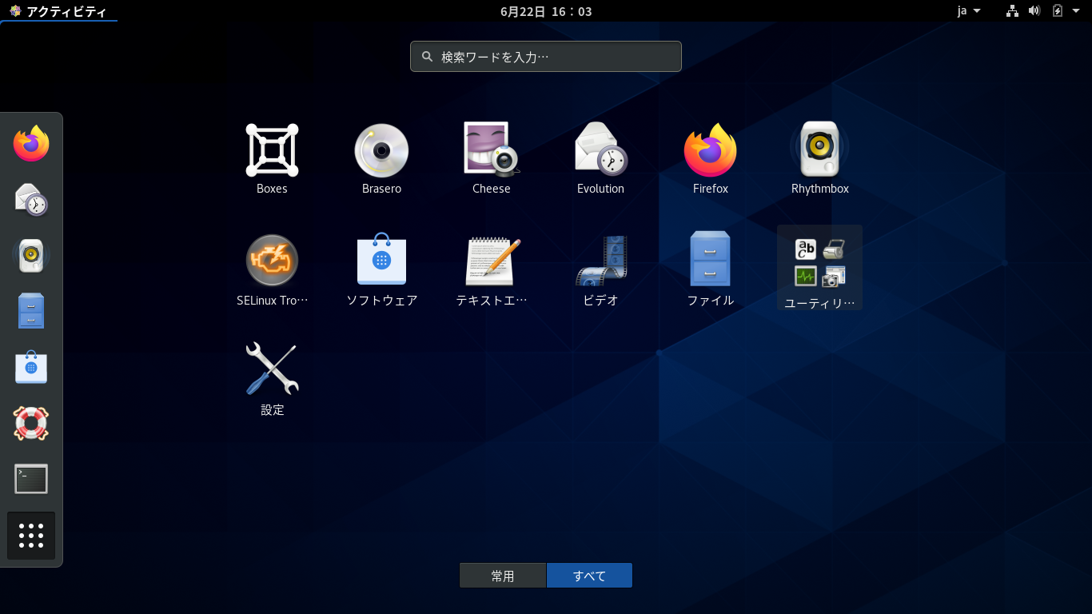The image size is (1092, 614).
Task: Launch テキストエディター app
Action: (491, 269)
